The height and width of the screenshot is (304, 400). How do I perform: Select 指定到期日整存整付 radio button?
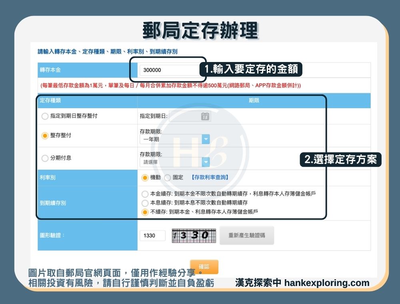45,116
